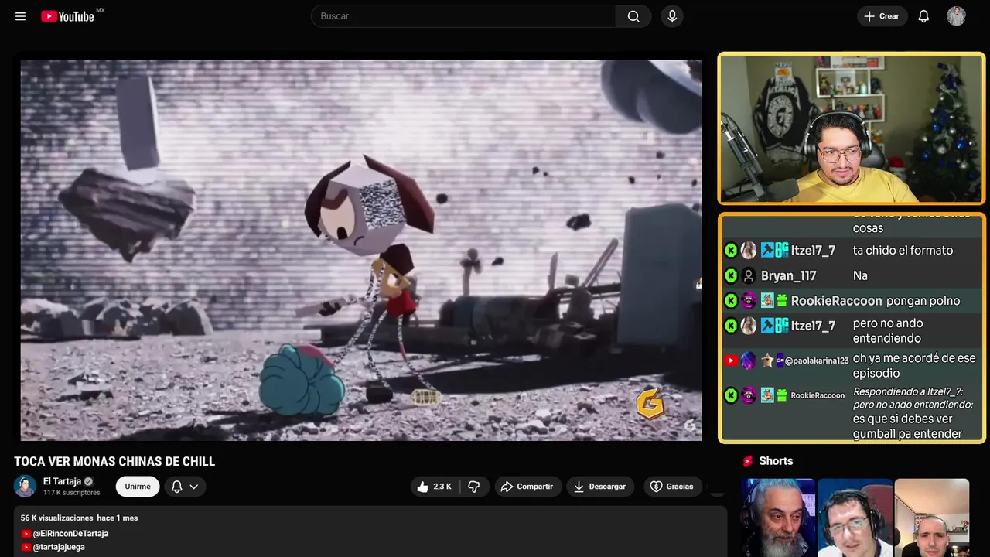Open third Shorts thumbnail
The width and height of the screenshot is (990, 557).
pyautogui.click(x=932, y=518)
